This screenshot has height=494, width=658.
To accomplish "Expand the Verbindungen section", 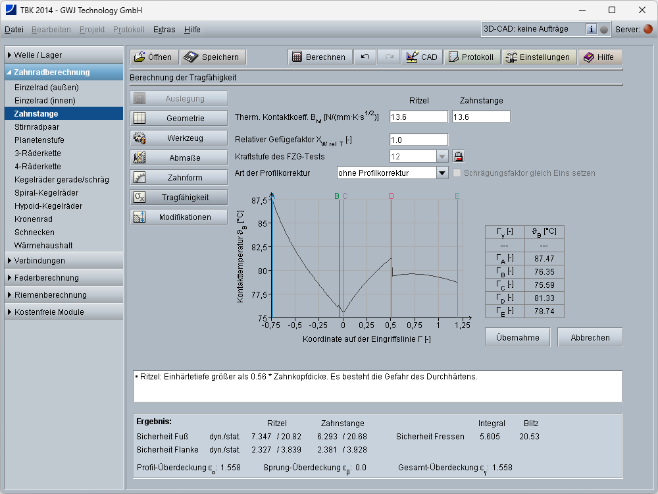I will pos(62,261).
